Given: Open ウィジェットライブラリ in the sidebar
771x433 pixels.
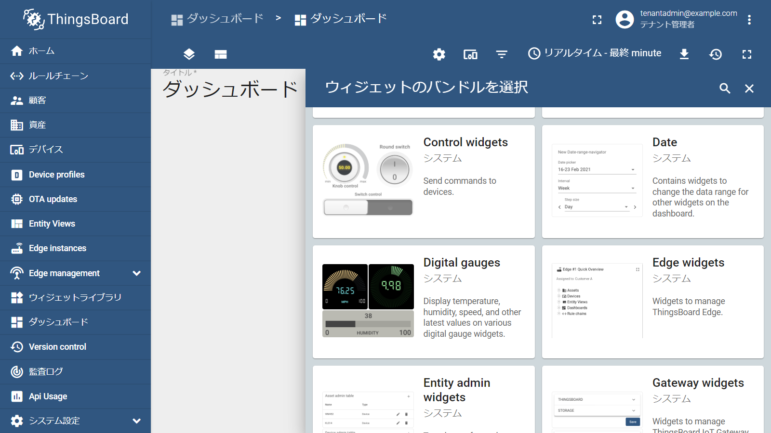Looking at the screenshot, I should (75, 298).
